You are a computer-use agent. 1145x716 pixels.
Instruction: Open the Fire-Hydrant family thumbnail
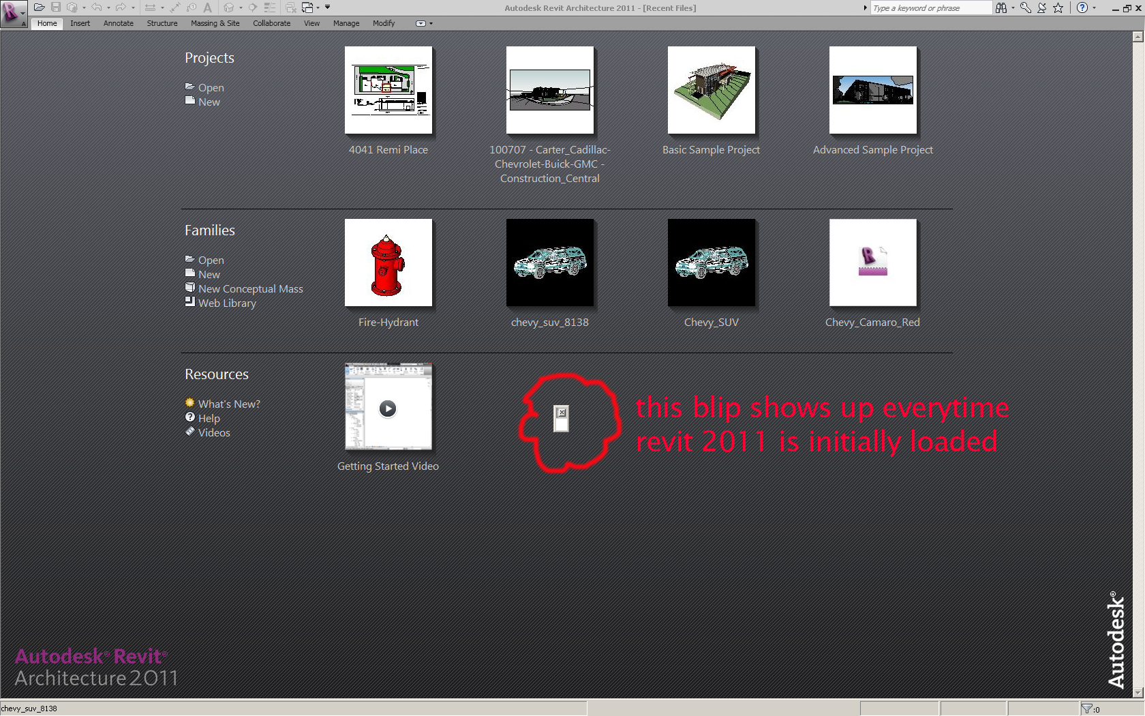click(x=388, y=263)
